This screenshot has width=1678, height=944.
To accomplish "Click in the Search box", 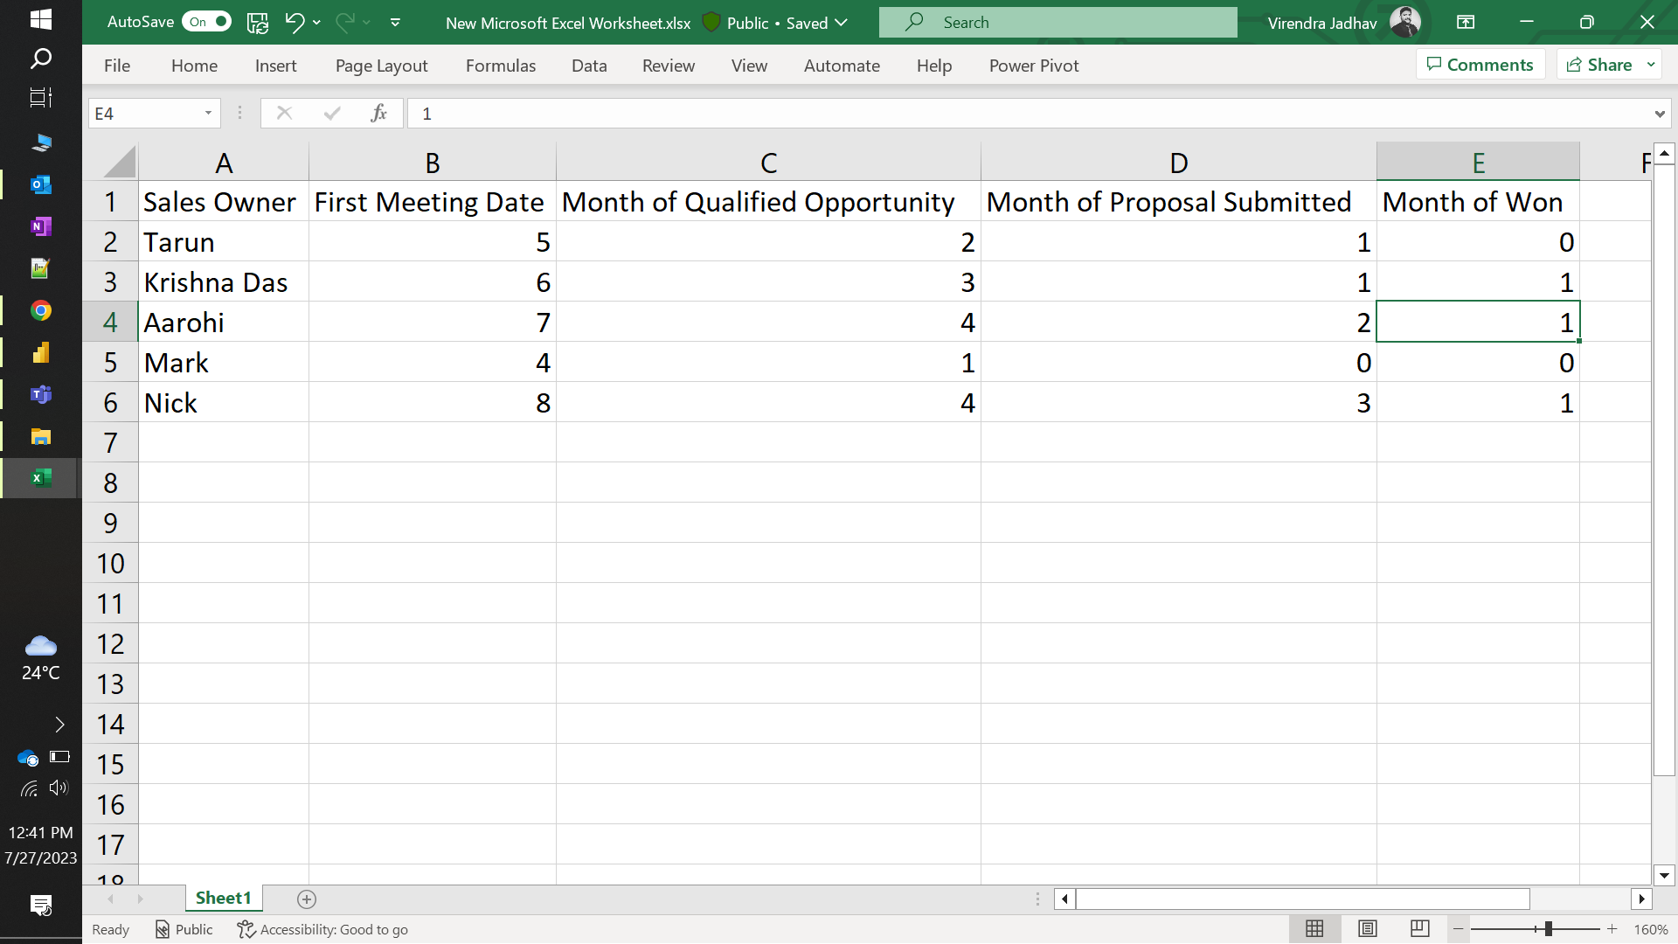I will coord(1057,23).
